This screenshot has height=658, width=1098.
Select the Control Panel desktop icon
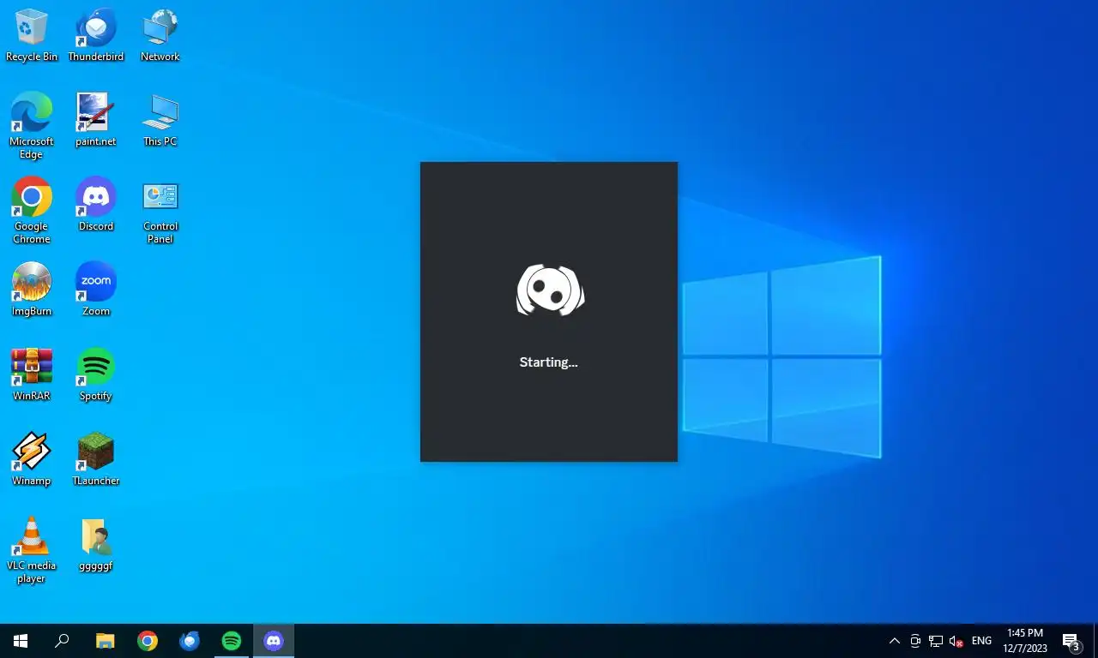click(160, 211)
